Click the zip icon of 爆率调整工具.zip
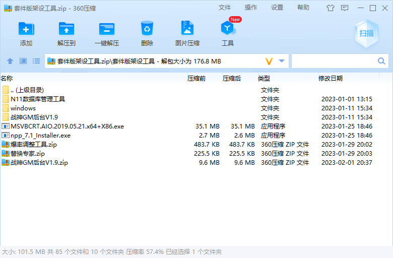393x258 pixels. [6, 144]
